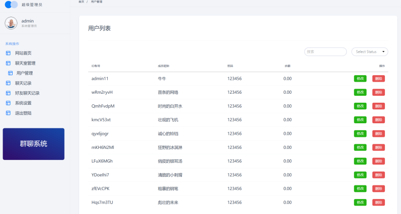
Task: Go to 首页 via the breadcrumb
Action: click(81, 2)
